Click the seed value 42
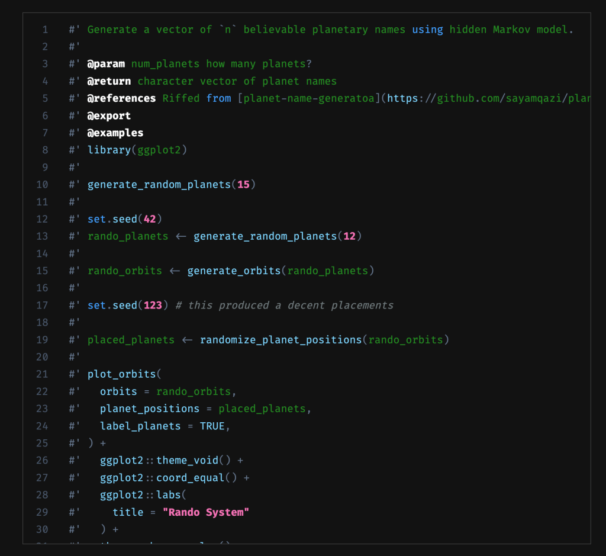The width and height of the screenshot is (606, 556). pos(150,219)
